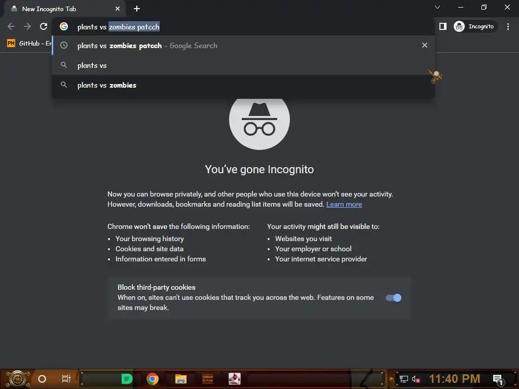This screenshot has width=519, height=389.
Task: Choose the 'plants vs zombies' search suggestion
Action: 243,85
